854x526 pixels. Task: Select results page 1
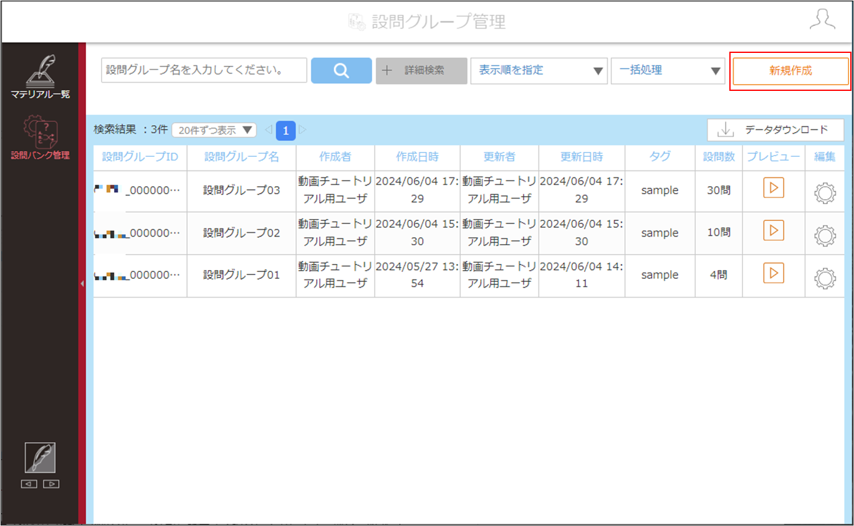[x=285, y=130]
